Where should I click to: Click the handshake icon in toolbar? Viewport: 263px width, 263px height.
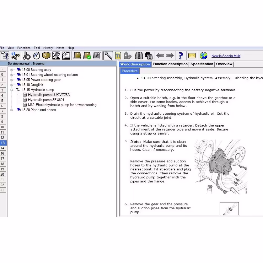[x=56, y=56]
